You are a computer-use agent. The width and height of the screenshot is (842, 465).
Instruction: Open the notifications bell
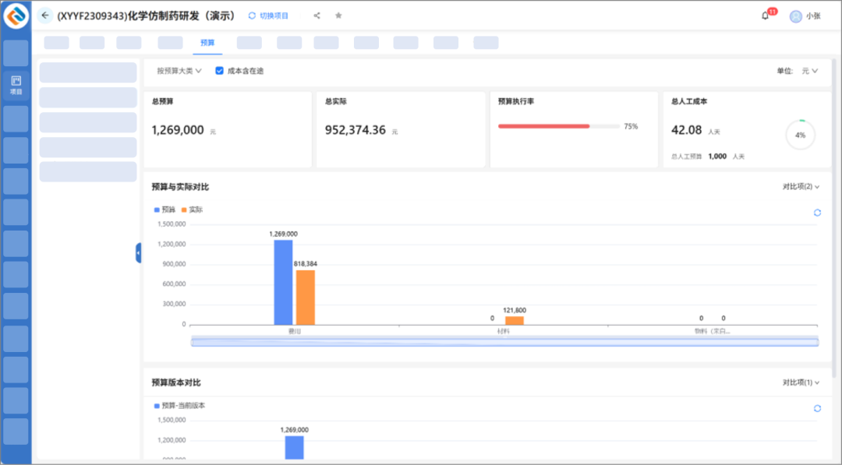pos(766,16)
